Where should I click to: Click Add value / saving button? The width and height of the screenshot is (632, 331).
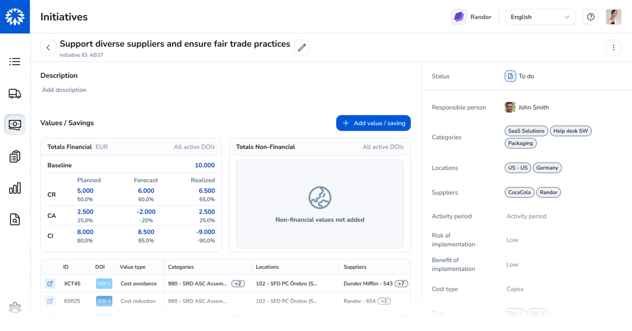coord(373,123)
